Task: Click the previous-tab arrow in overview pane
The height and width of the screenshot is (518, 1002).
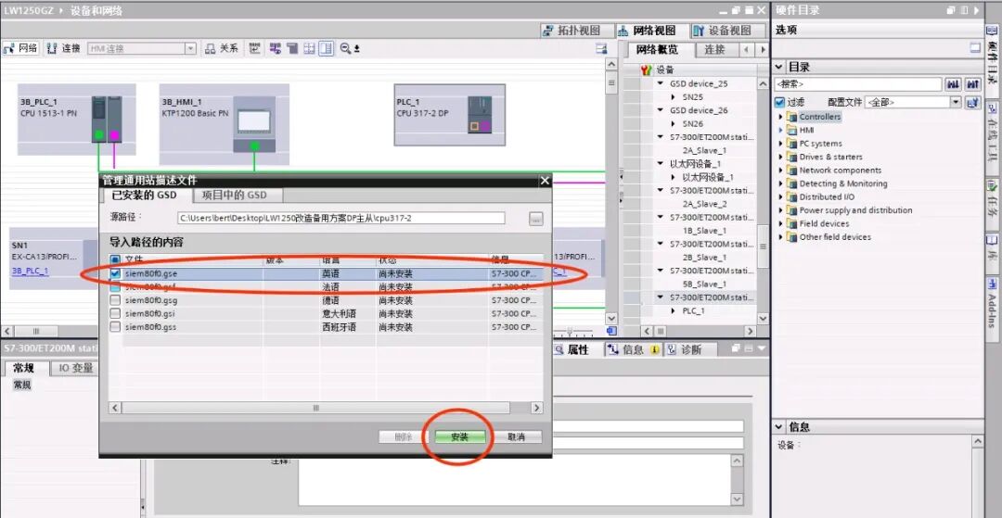Action: (x=747, y=50)
